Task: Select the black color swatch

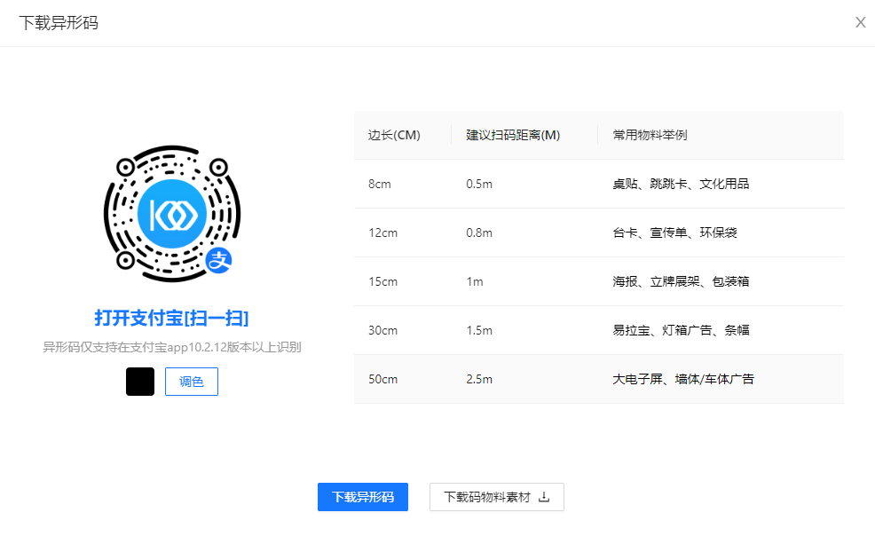Action: click(140, 382)
